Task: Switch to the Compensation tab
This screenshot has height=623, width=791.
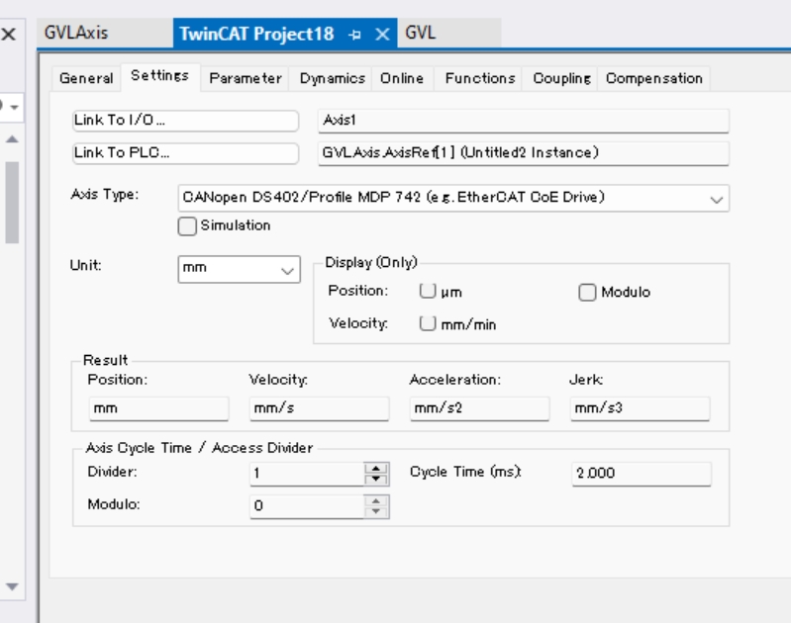Action: [653, 79]
